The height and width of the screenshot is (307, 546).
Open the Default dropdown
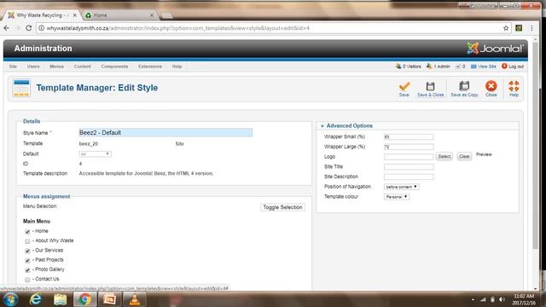coord(95,153)
